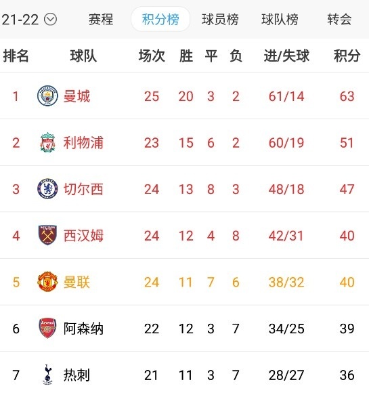Open team name 曼城
369x397 pixels.
tap(77, 96)
